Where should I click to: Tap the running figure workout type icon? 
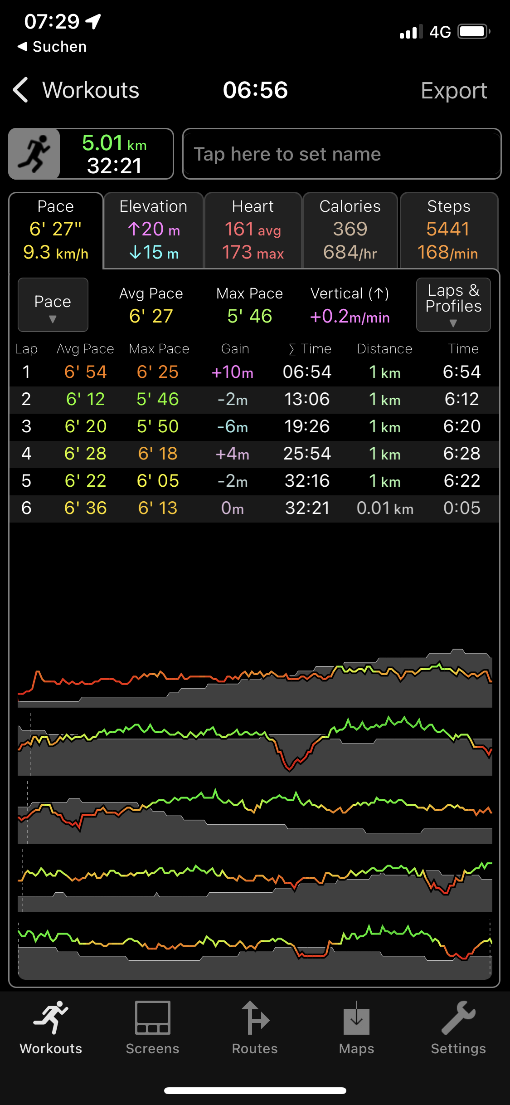(34, 154)
